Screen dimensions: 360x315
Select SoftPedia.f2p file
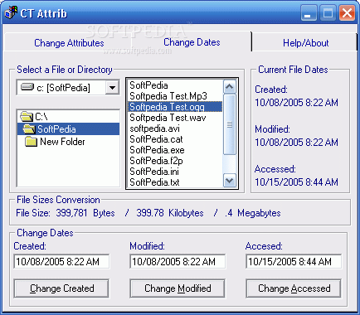point(175,161)
